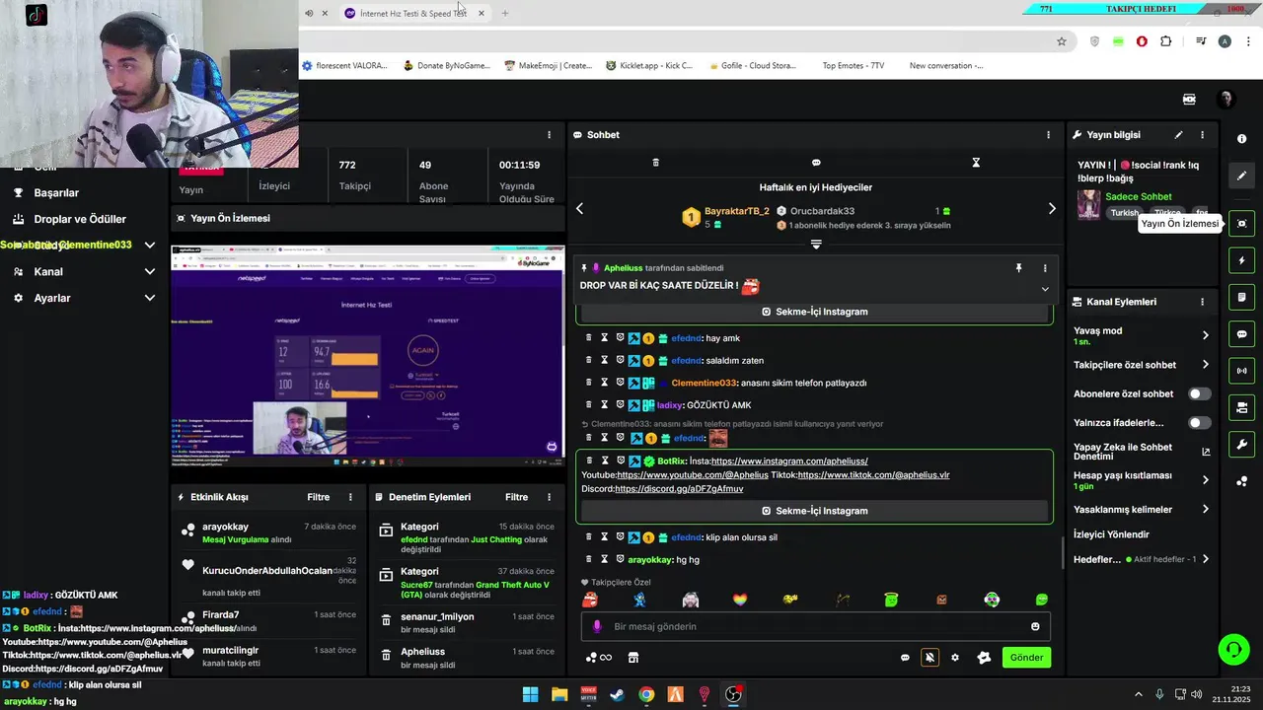This screenshot has height=710, width=1263.
Task: Toggle the Yayın Ön İzlemesi sidebar icon
Action: click(1242, 224)
